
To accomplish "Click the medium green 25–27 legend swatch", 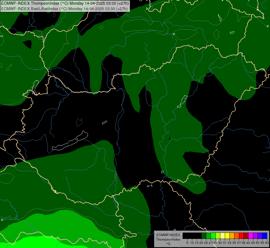I will pos(208,236).
